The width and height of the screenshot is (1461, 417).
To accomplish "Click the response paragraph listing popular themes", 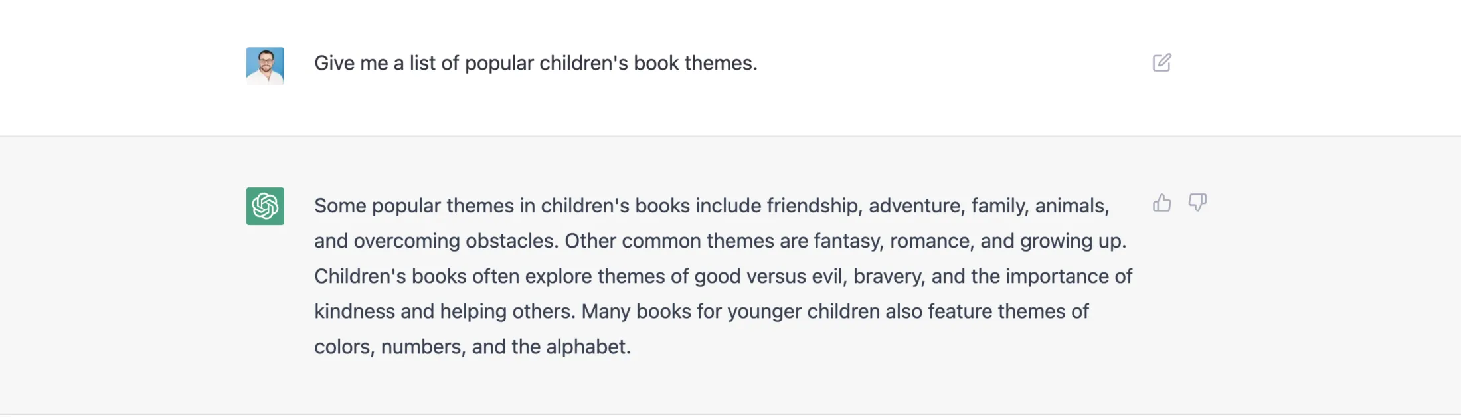I will 724,276.
